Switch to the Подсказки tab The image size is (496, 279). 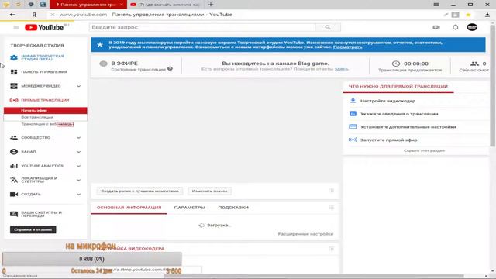point(233,208)
